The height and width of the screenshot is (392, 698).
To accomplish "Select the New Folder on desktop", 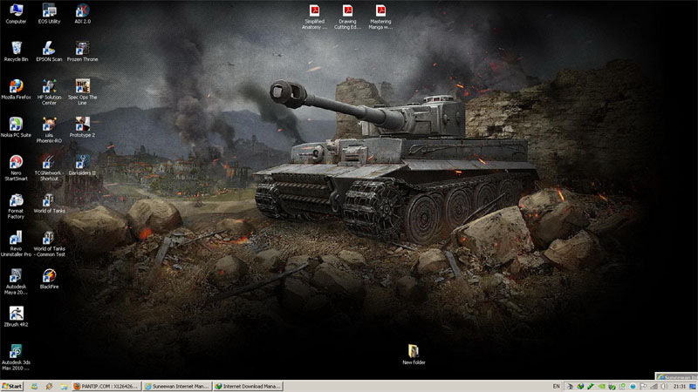I will 414,355.
